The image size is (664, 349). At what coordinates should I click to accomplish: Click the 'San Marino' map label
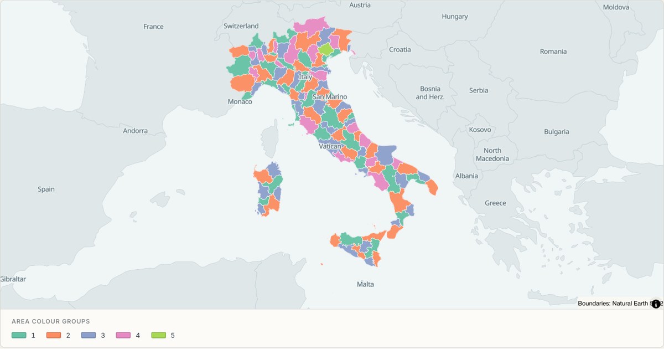coord(330,96)
